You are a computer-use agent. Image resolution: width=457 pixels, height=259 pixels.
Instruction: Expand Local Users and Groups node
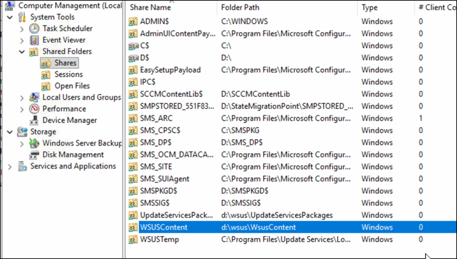pos(22,98)
